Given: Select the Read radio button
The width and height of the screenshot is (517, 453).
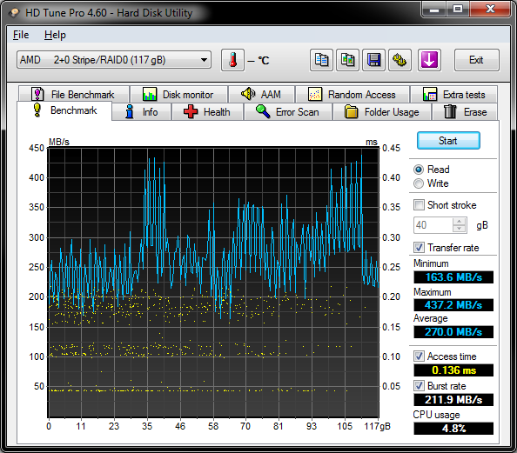Looking at the screenshot, I should click(x=419, y=170).
